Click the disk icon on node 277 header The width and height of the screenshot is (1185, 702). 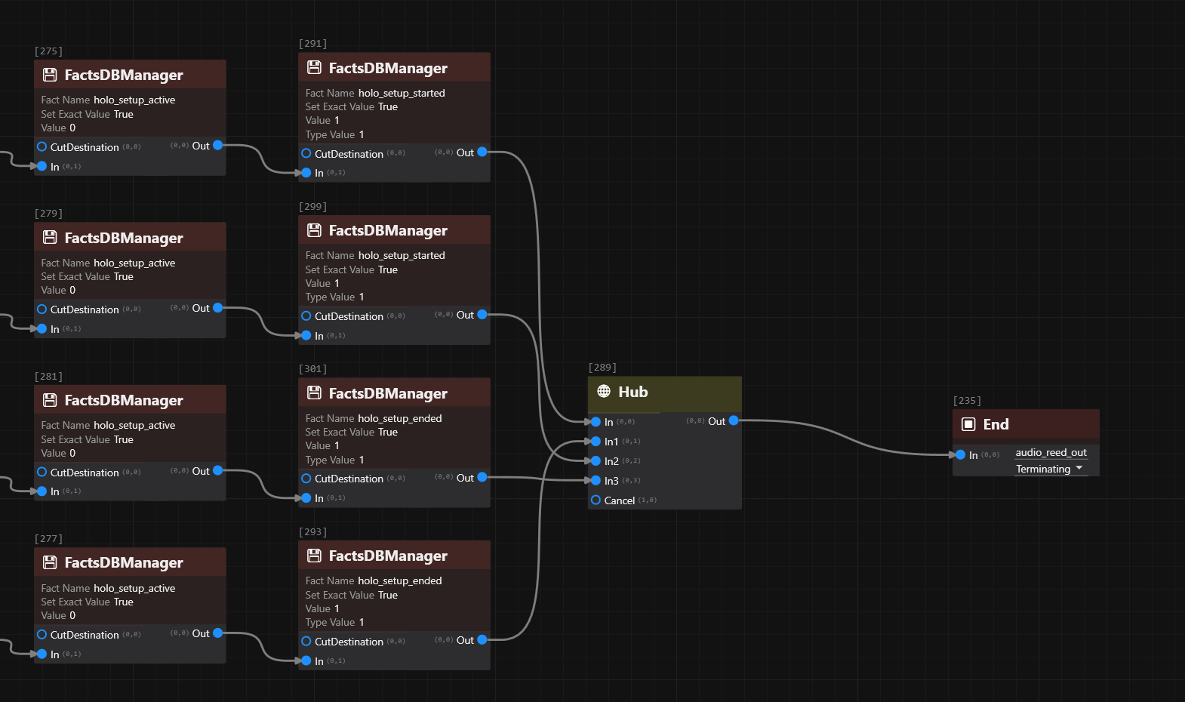(50, 562)
